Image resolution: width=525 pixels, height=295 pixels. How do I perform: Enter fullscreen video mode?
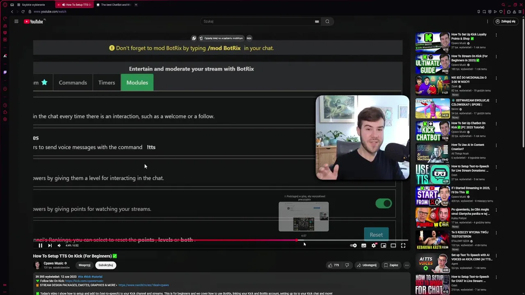pos(403,245)
